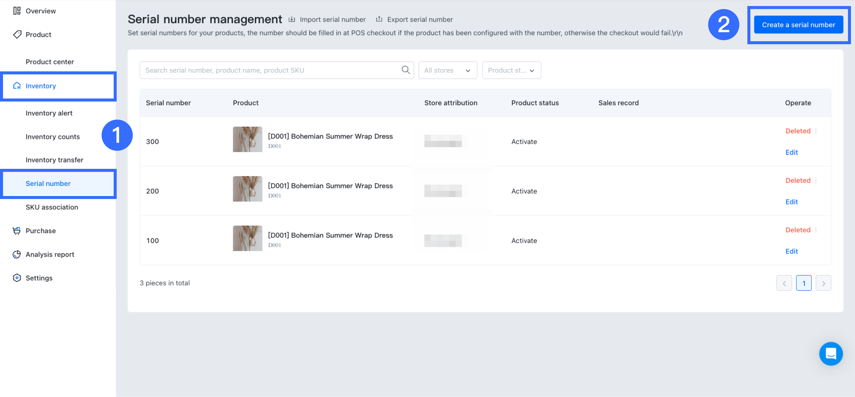Expand the Product status filter dropdown
The image size is (855, 397).
[511, 70]
